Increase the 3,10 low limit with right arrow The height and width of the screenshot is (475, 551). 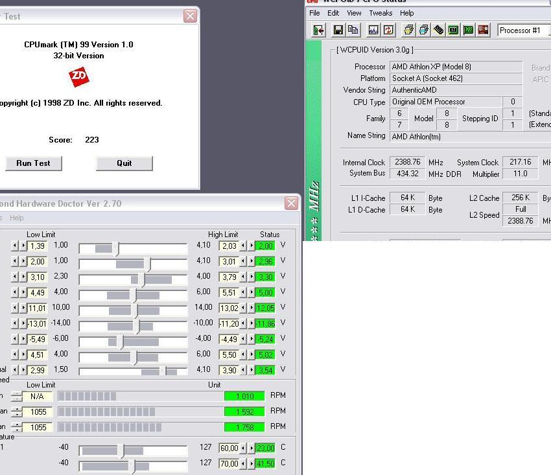pyautogui.click(x=23, y=277)
